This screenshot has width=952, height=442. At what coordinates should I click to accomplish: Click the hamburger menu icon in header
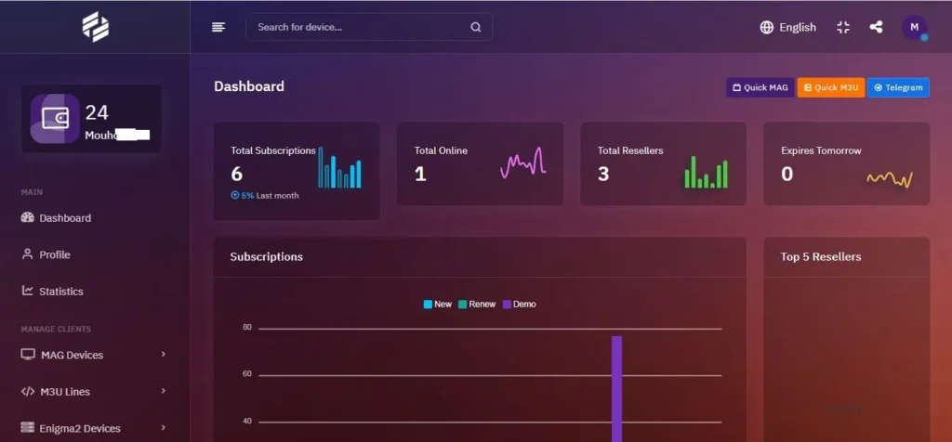pos(218,27)
